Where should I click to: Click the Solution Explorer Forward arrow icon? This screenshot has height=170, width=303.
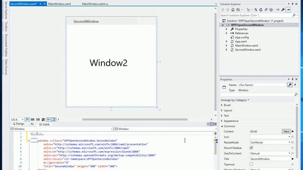tap(228, 9)
